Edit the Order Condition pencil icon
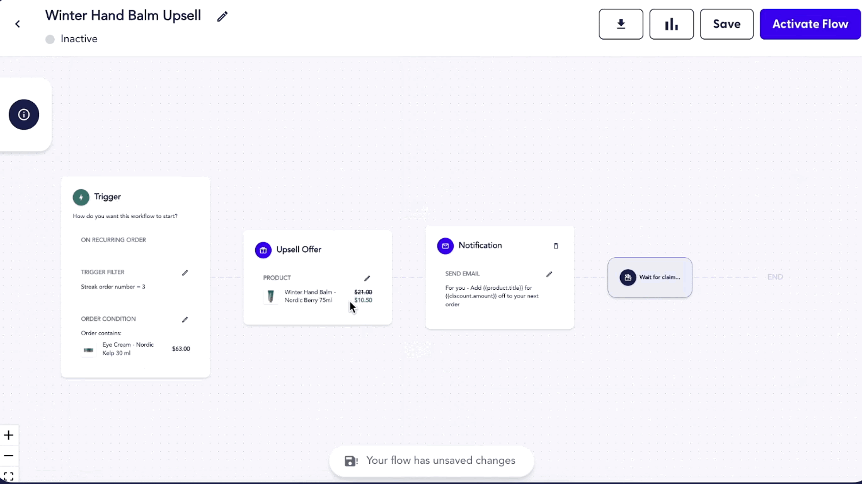This screenshot has height=484, width=862. click(x=185, y=320)
